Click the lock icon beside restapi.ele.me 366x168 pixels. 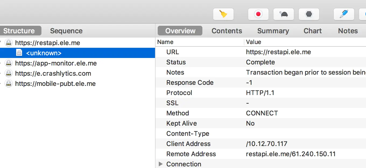tap(9, 43)
